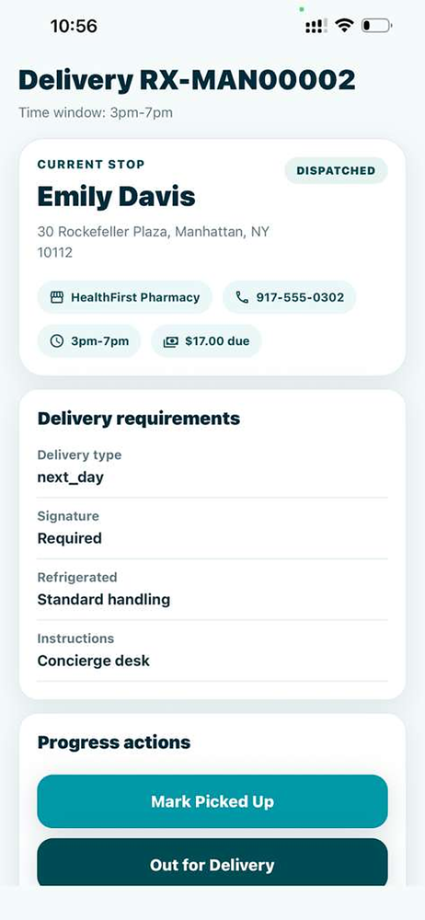Tap the cellular signal bars icon
Image resolution: width=425 pixels, height=920 pixels.
tap(316, 26)
